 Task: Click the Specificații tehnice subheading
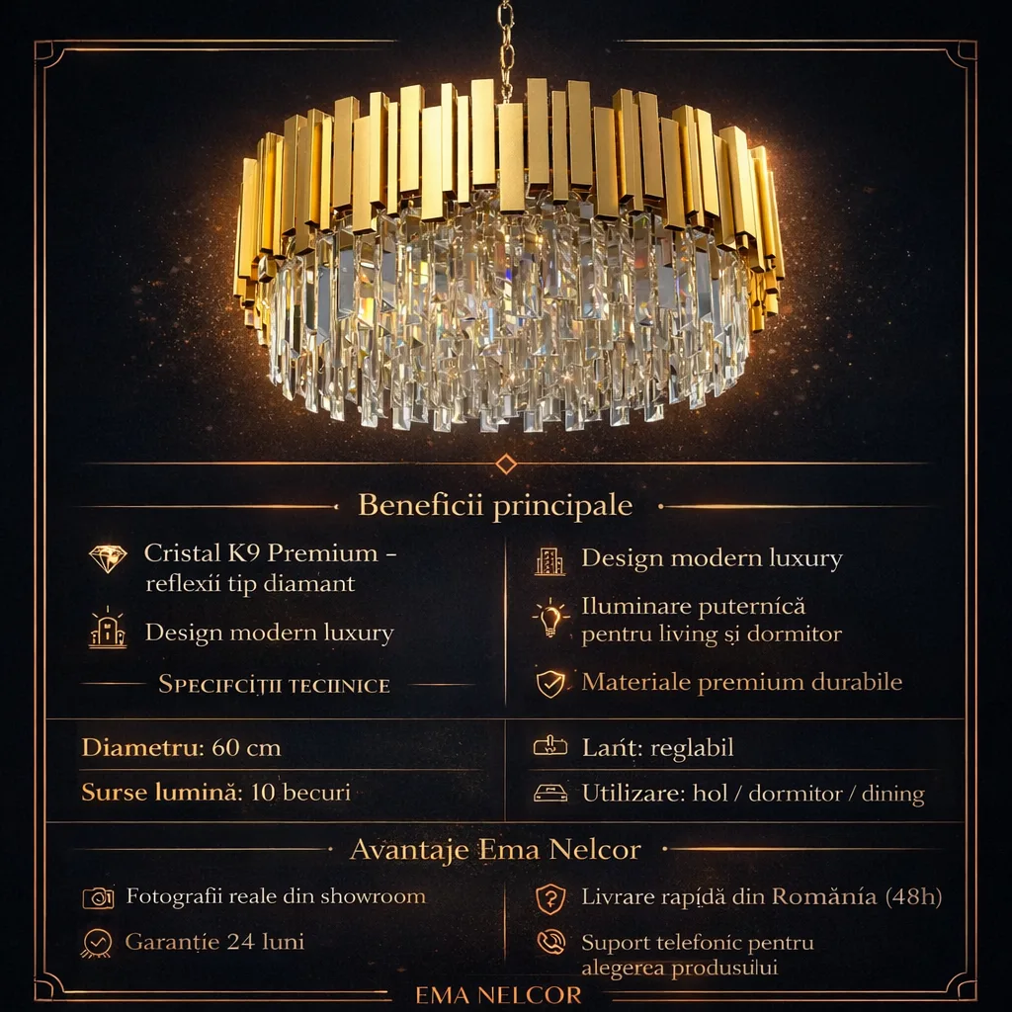pos(274,685)
